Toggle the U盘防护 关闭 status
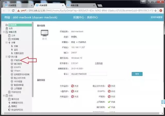Image resolution: width=165 pixels, height=116 pixels. click(x=75, y=91)
